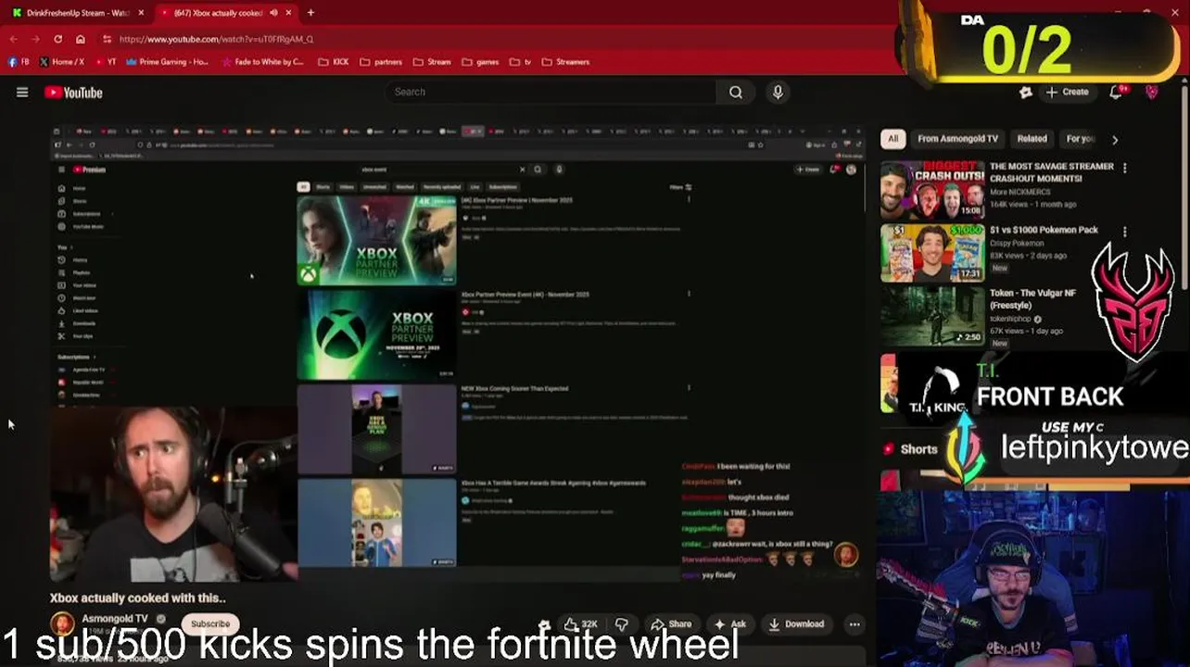Viewport: 1190px width, 667px height.
Task: Open Savage Streamer Crashout Moments thumbnail
Action: pos(932,190)
